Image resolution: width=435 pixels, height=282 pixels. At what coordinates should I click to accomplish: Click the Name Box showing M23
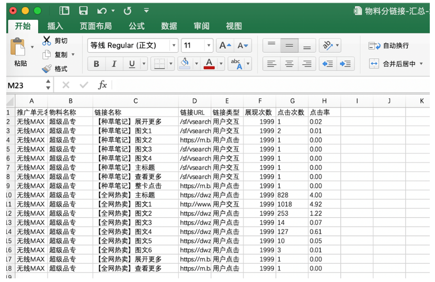26,85
